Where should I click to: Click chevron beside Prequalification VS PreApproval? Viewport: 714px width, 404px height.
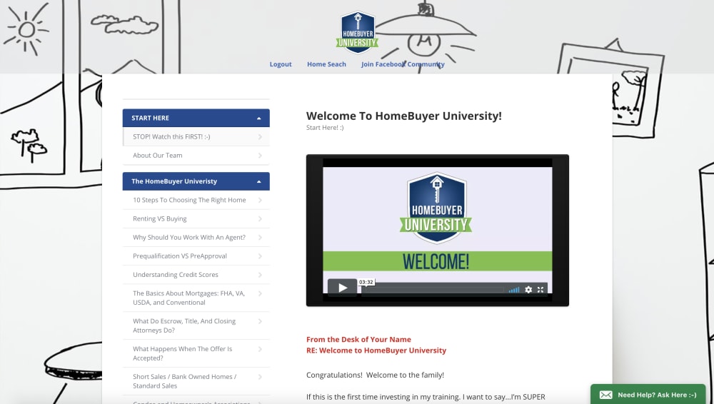click(260, 256)
